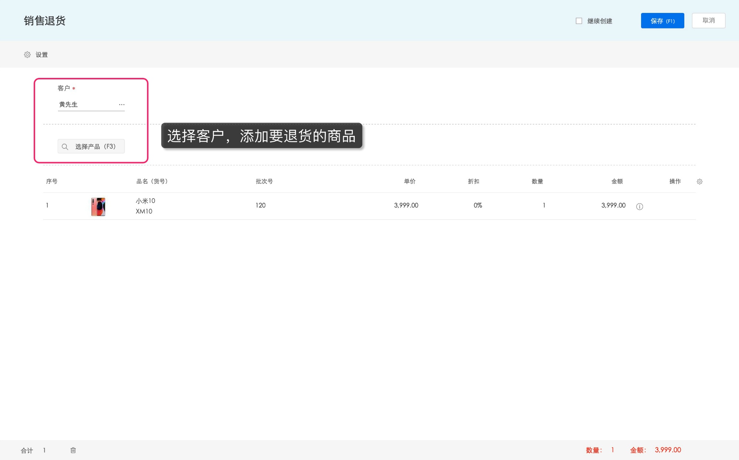The image size is (739, 460).
Task: Click the unit price 3,999.00 cell
Action: (x=406, y=205)
